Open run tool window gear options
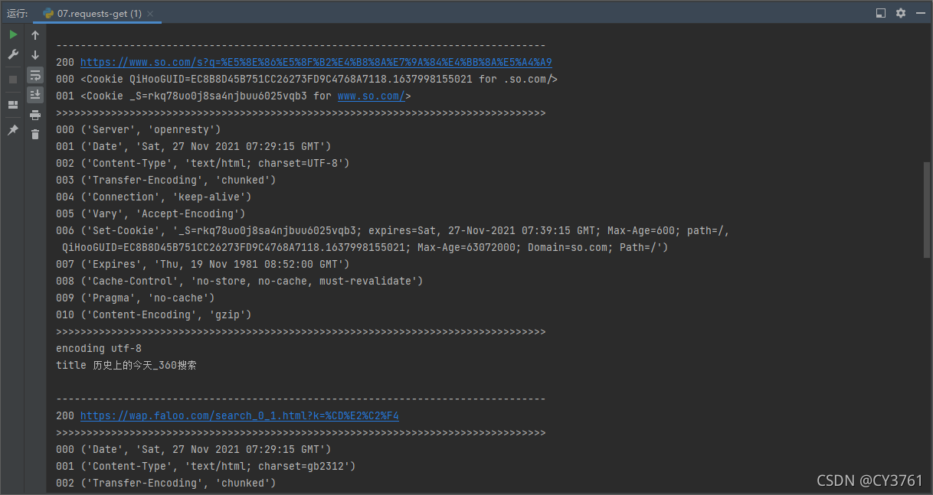 point(901,13)
